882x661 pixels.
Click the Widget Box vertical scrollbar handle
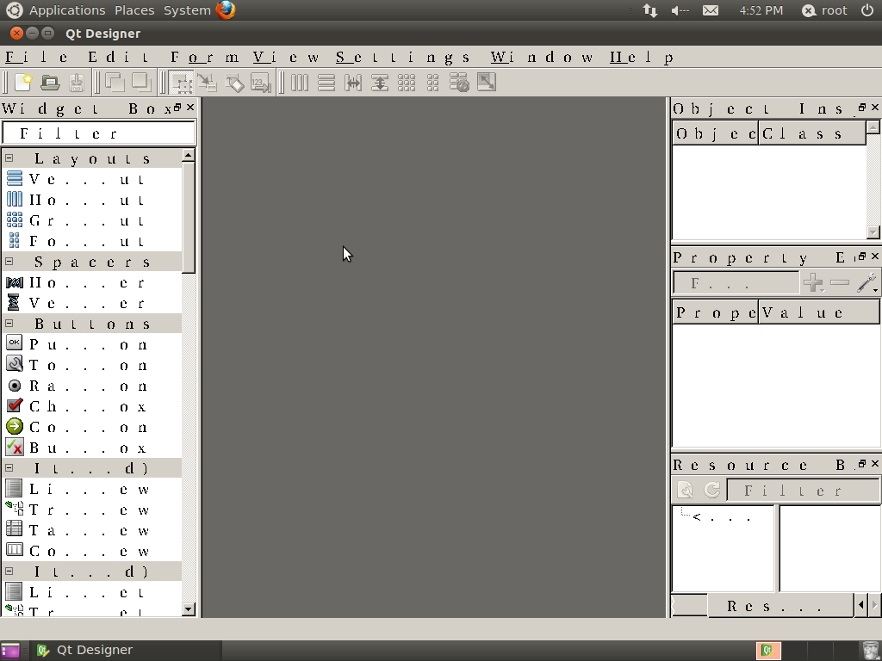(189, 217)
